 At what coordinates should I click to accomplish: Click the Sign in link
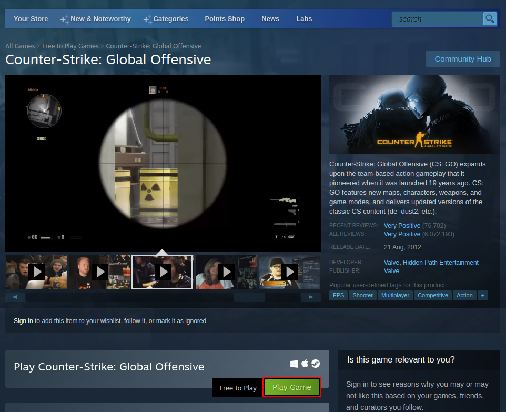click(23, 320)
